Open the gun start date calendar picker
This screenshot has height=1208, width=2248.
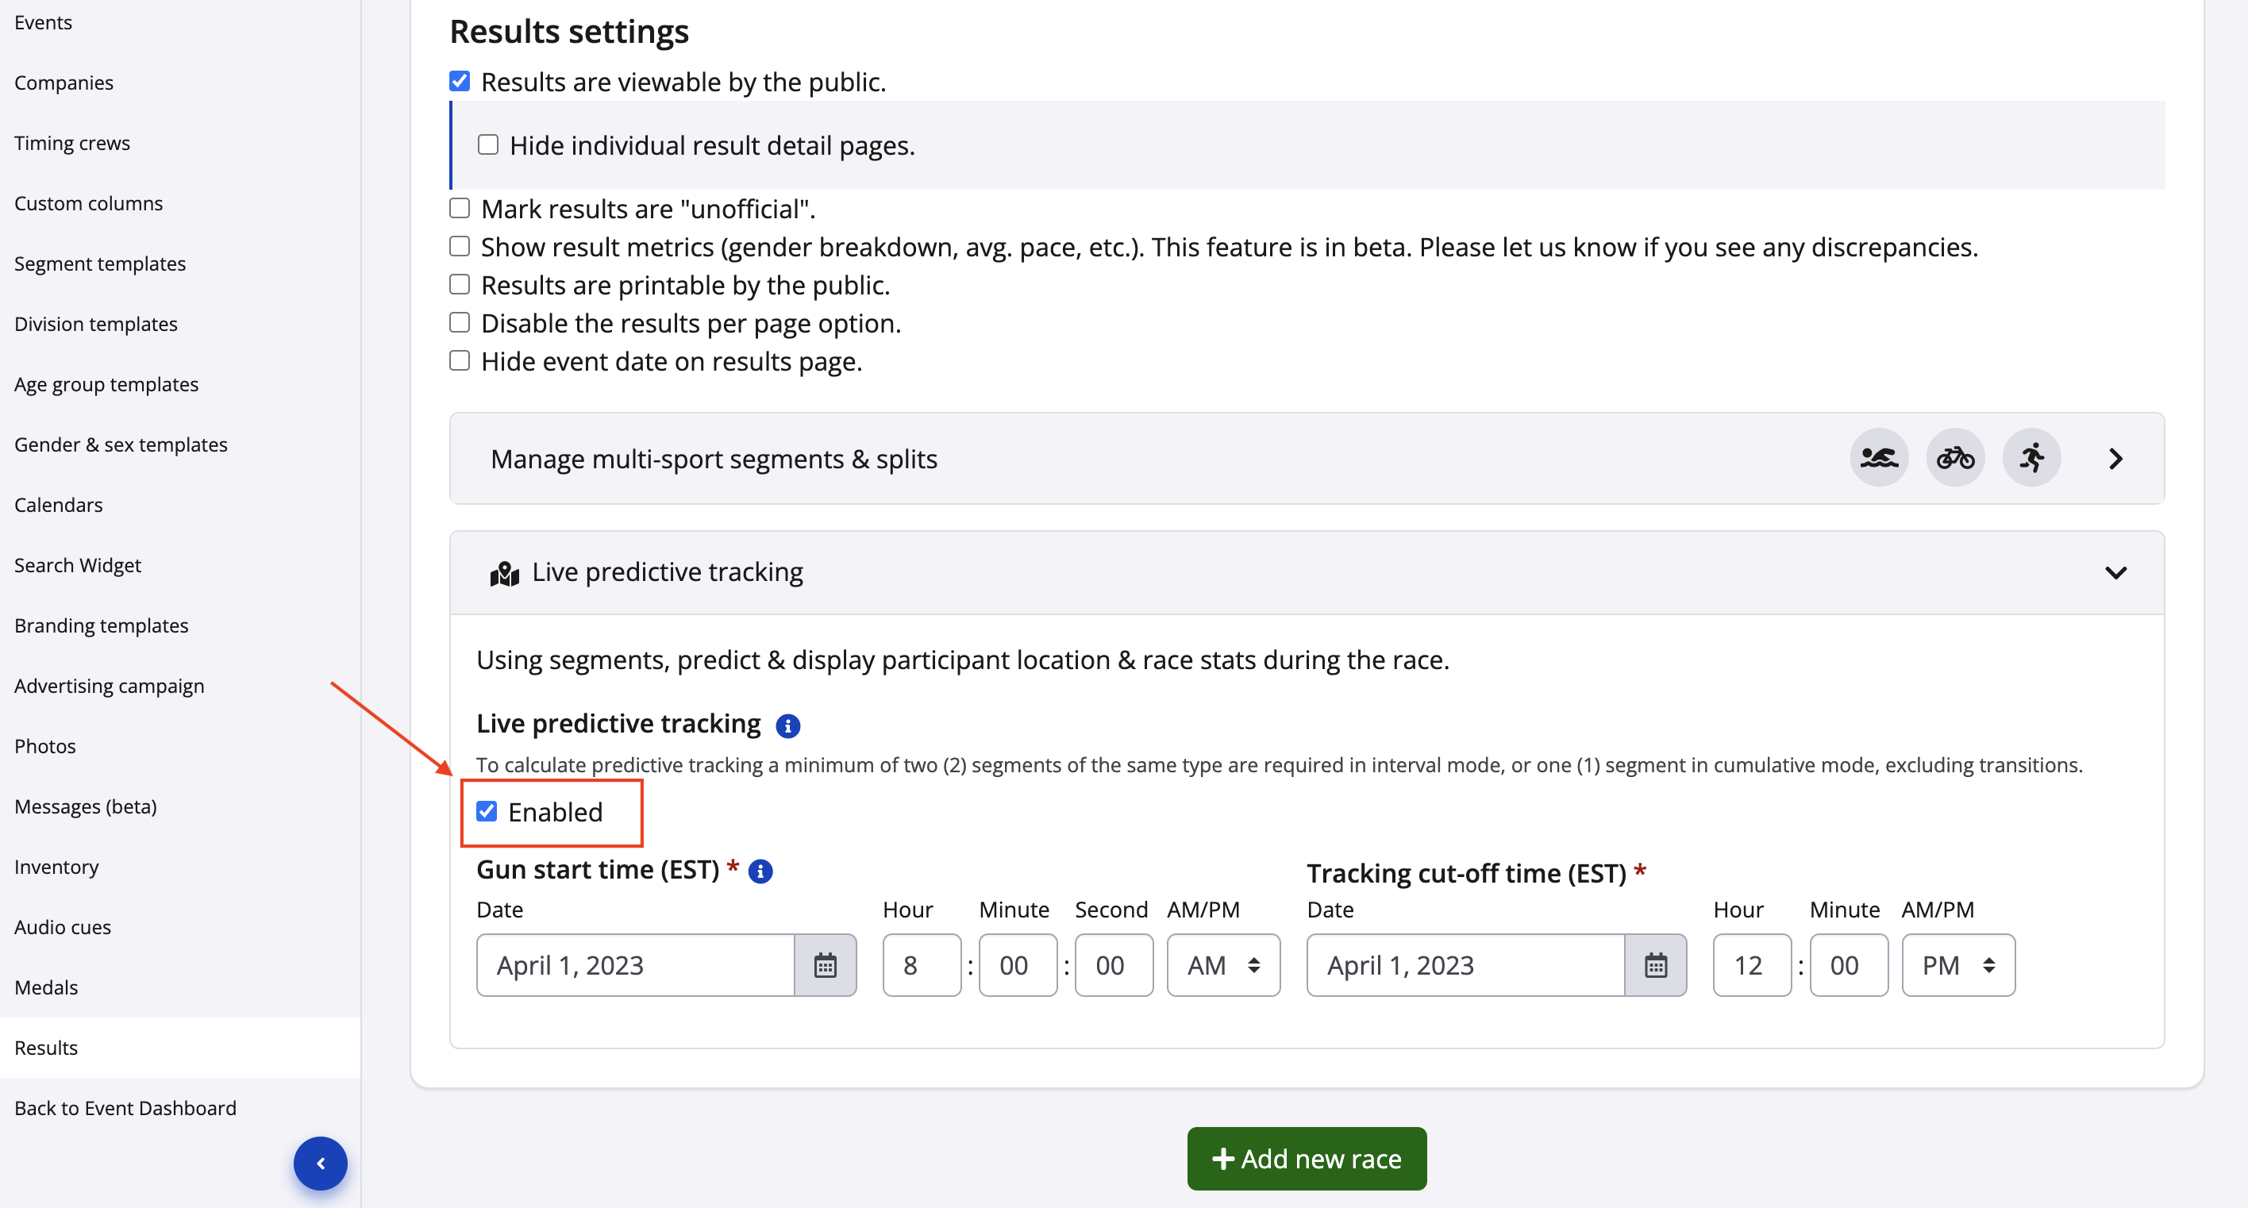[825, 965]
